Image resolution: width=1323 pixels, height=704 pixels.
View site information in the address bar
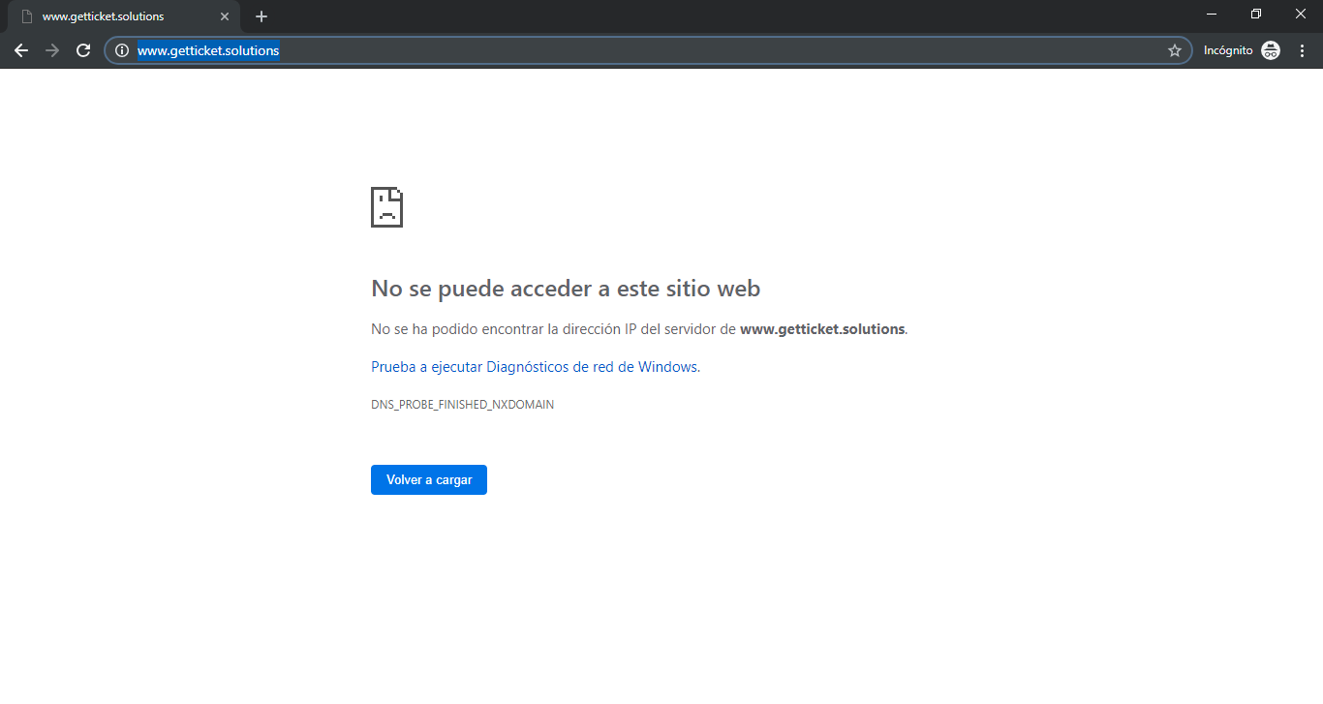[122, 50]
